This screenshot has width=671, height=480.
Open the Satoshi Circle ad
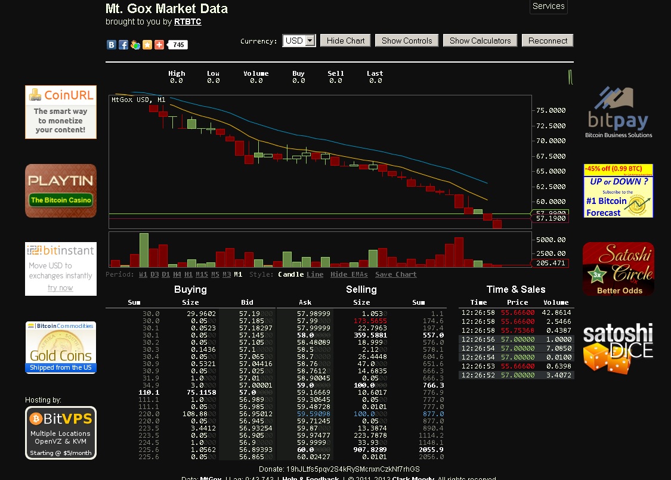[x=619, y=269]
